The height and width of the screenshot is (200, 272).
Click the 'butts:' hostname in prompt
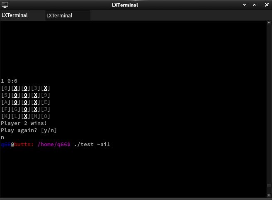tap(24, 145)
